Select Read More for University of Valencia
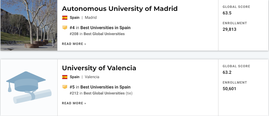 pyautogui.click(x=74, y=103)
